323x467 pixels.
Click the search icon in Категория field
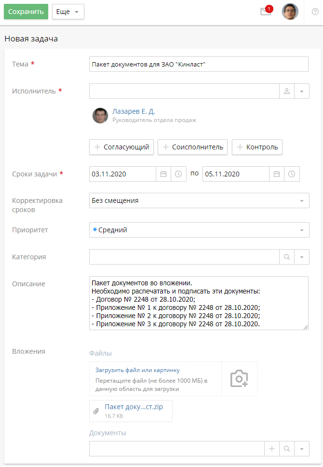pyautogui.click(x=287, y=257)
